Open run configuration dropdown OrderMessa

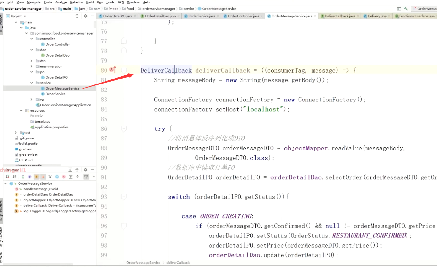coord(425,9)
